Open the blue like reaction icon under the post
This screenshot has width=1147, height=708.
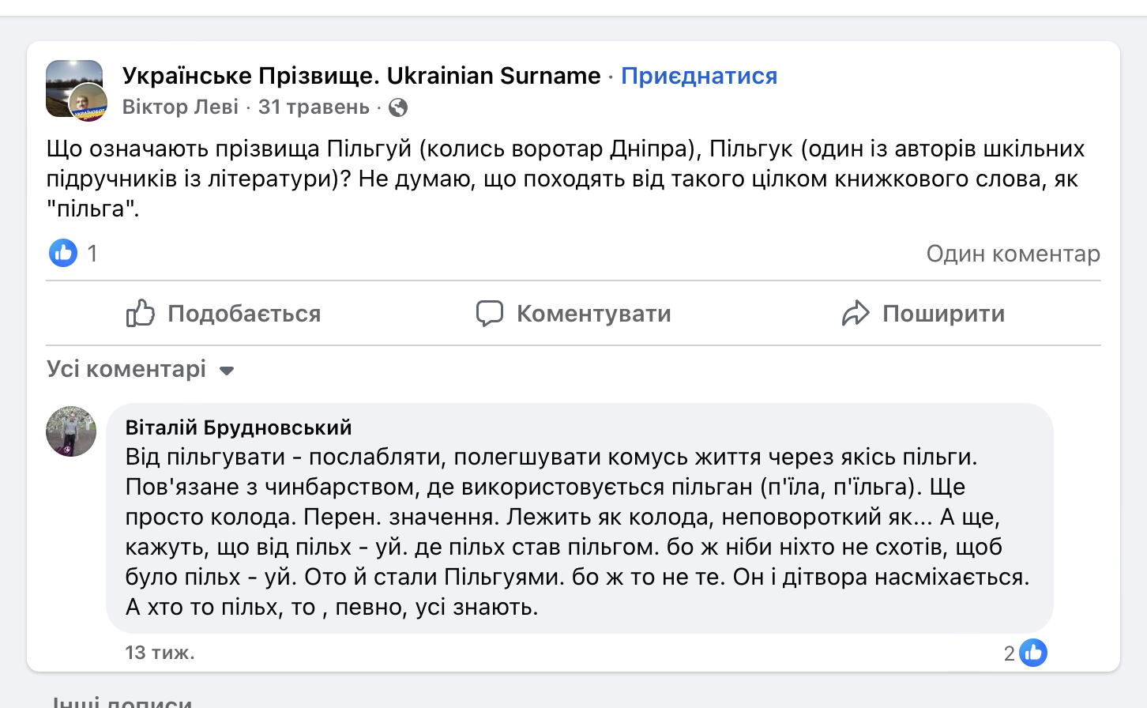[x=63, y=253]
